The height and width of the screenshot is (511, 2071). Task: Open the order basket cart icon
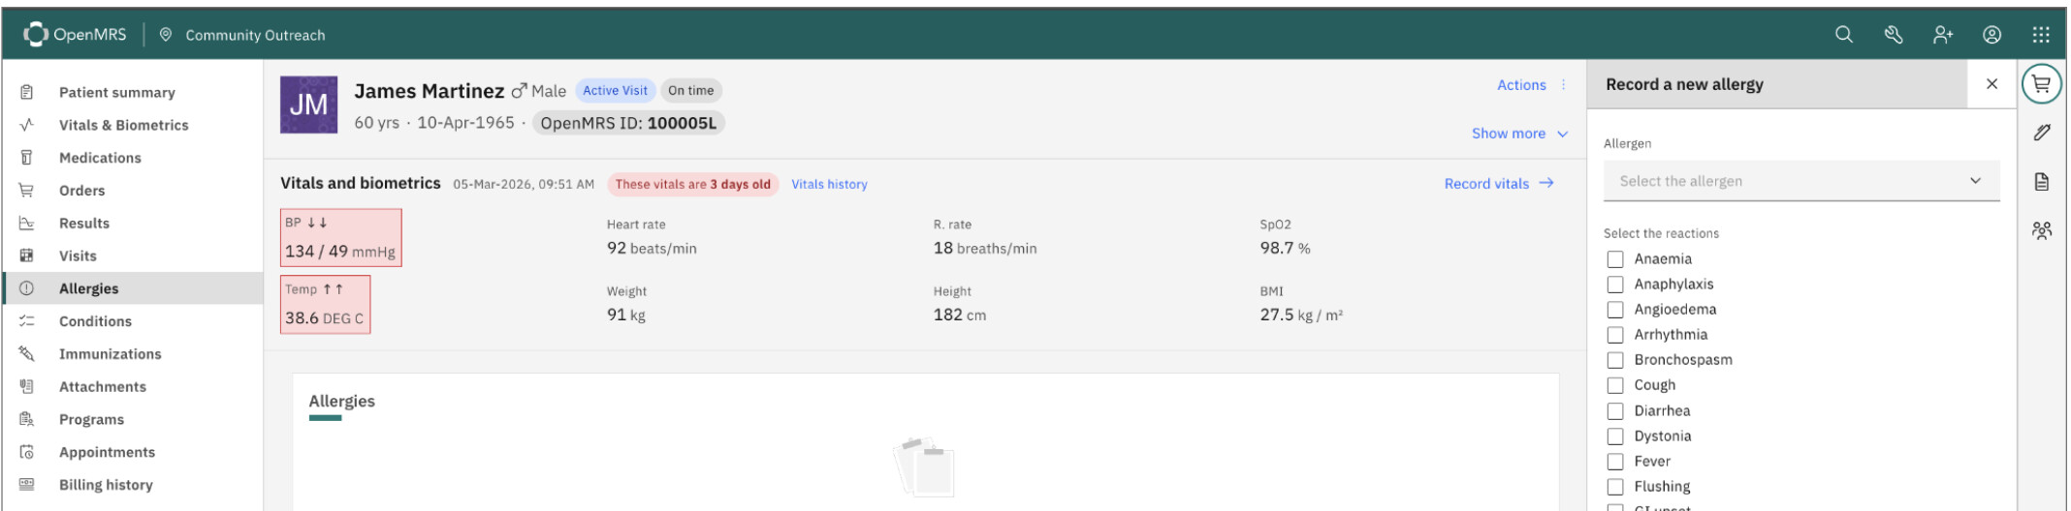2041,85
